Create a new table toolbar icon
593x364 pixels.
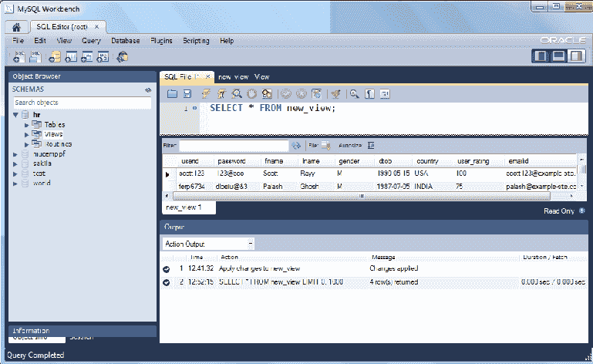(x=71, y=57)
